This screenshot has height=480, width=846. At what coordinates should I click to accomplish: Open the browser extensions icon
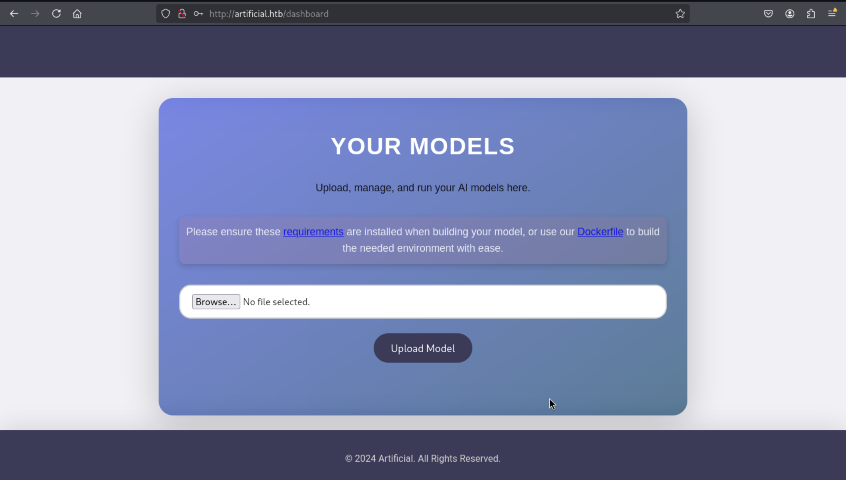click(811, 14)
